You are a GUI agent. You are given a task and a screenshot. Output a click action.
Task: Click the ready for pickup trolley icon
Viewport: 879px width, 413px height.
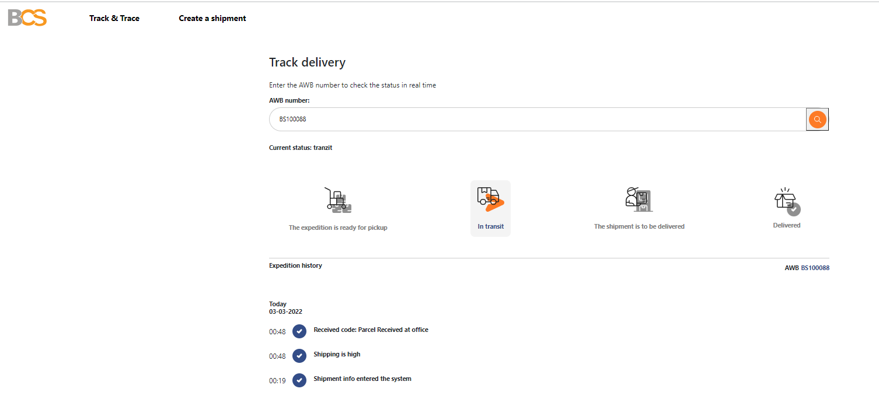click(x=337, y=199)
